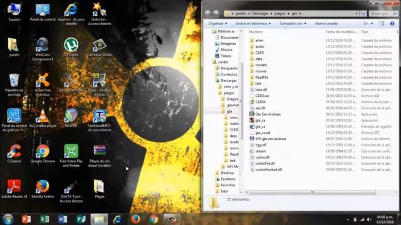Select Favoritos in the navigation tree
The width and height of the screenshot is (401, 225).
(228, 185)
